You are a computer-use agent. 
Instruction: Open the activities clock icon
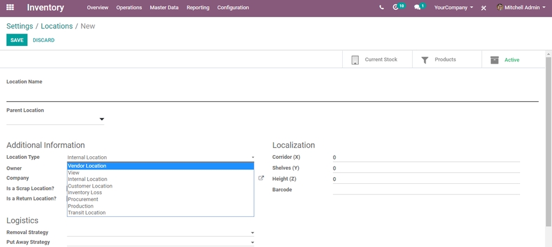point(396,7)
